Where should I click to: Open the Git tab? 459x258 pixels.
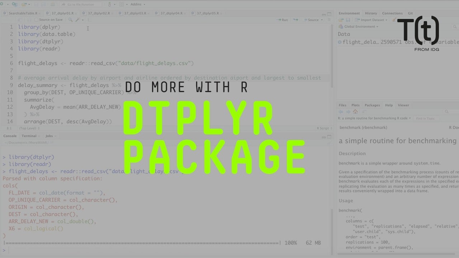(x=410, y=13)
